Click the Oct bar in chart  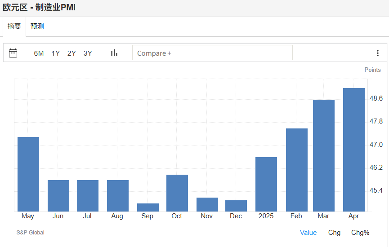(177, 193)
